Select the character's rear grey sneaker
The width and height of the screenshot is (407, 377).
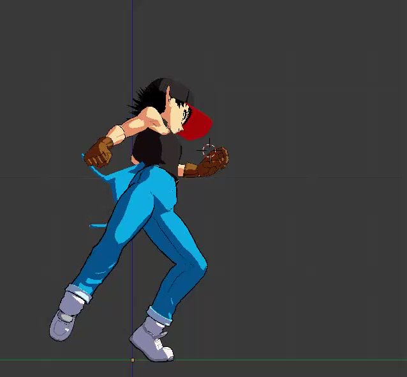coord(67,316)
